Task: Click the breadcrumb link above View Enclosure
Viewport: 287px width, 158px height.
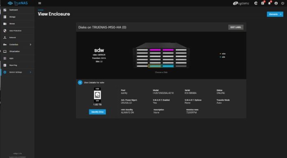Action: [41, 10]
